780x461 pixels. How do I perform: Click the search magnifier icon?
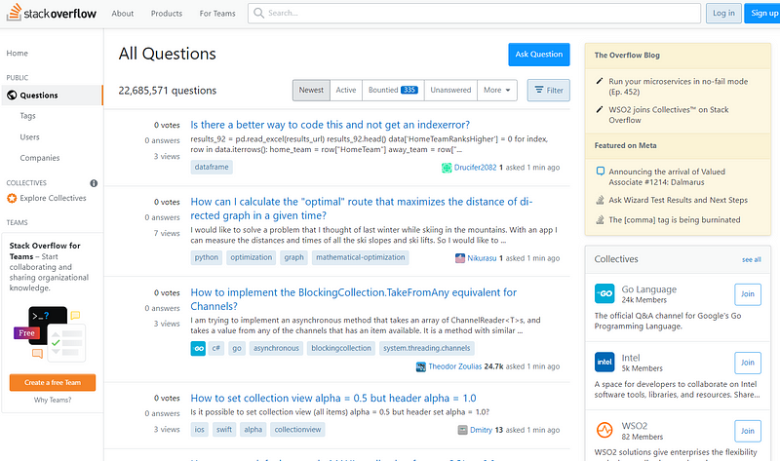coord(258,13)
